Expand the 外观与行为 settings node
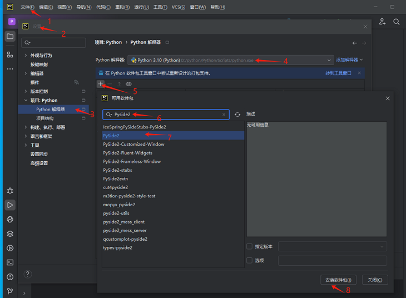 tap(26, 55)
